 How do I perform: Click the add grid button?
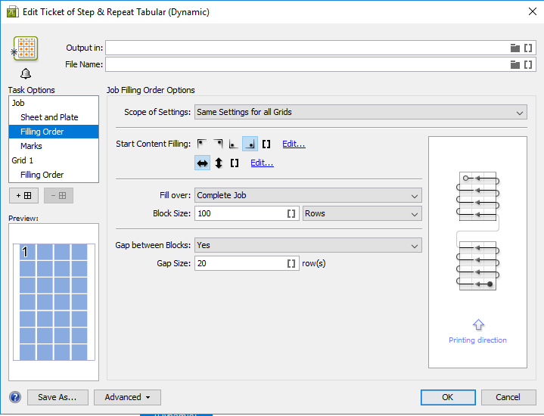click(23, 196)
